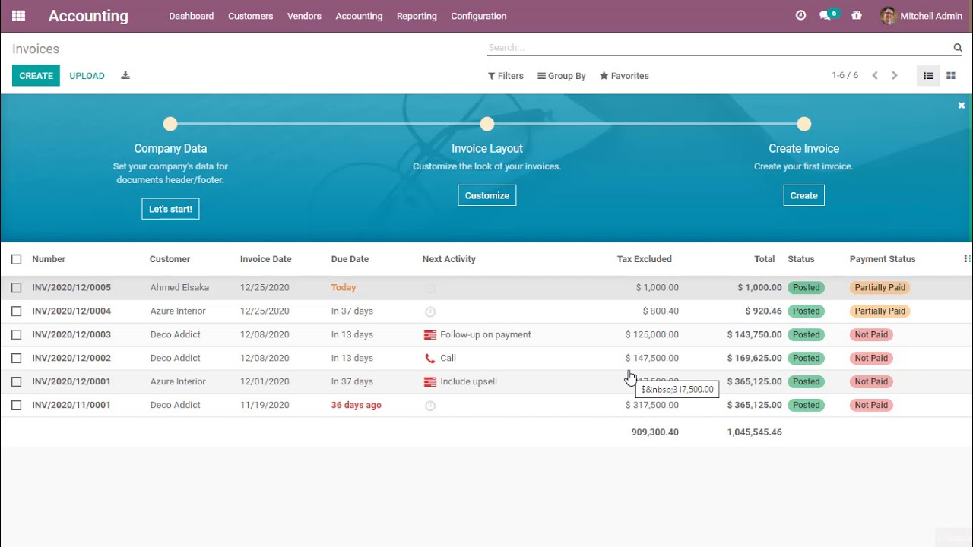Click Follow-up on payment activity text
The height and width of the screenshot is (547, 973).
tap(485, 334)
